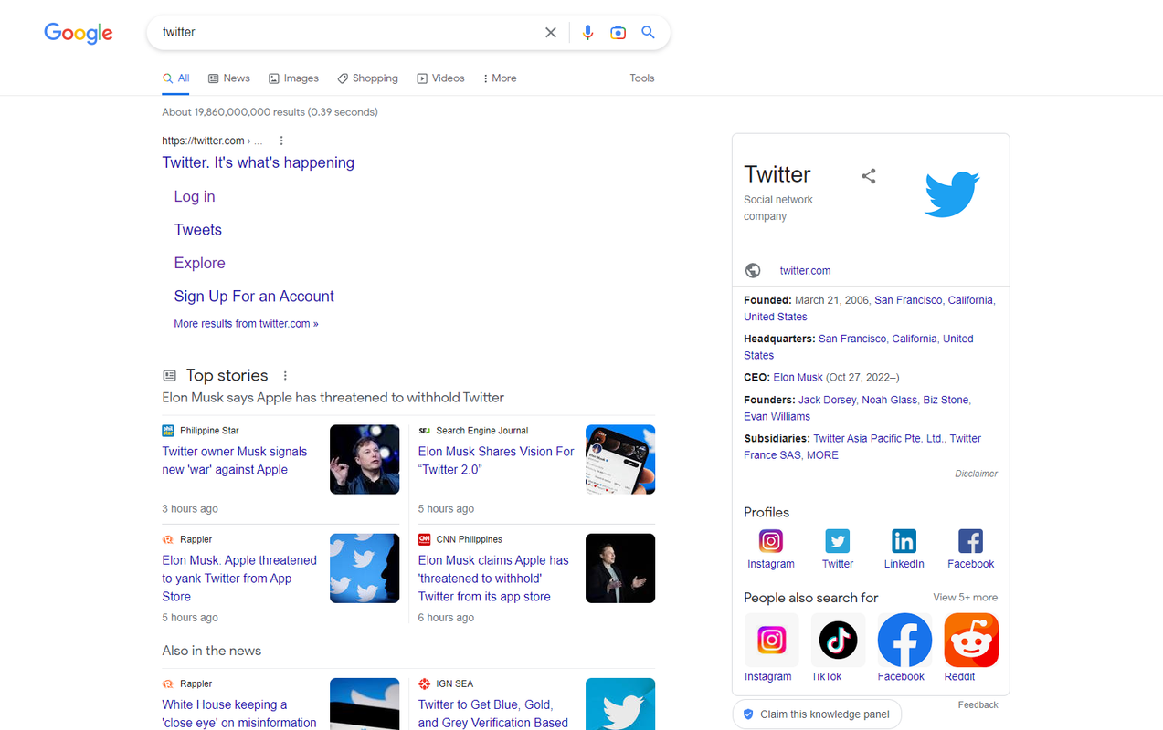This screenshot has width=1163, height=730.
Task: Open the Tools options
Action: tap(642, 78)
